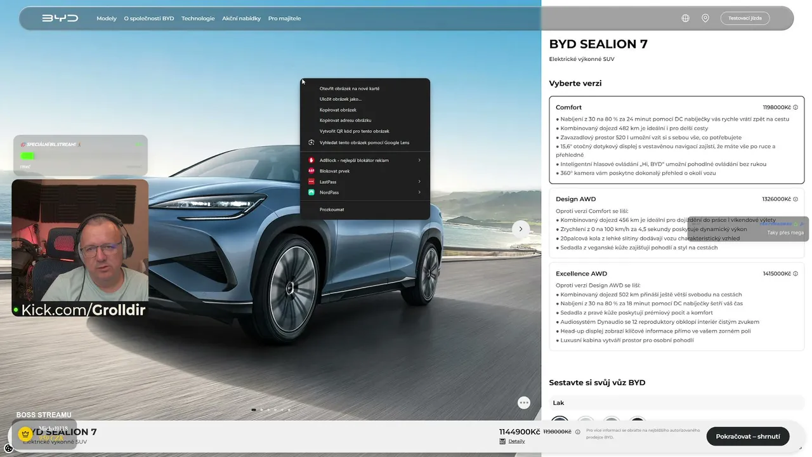This screenshot has width=812, height=457.
Task: Select the Excellence AWD version card
Action: pyautogui.click(x=676, y=307)
